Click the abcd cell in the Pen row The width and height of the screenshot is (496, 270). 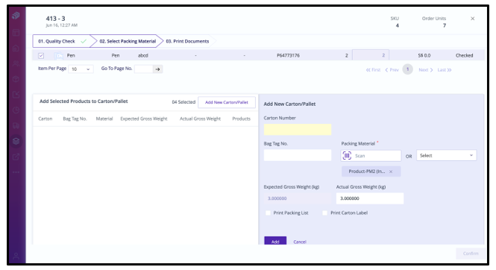(x=143, y=55)
